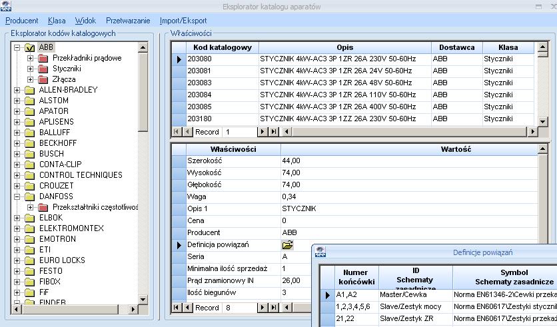The width and height of the screenshot is (557, 327).
Task: Expand Przekształtniki częstotliwości under DANFOSS
Action: pyautogui.click(x=30, y=207)
